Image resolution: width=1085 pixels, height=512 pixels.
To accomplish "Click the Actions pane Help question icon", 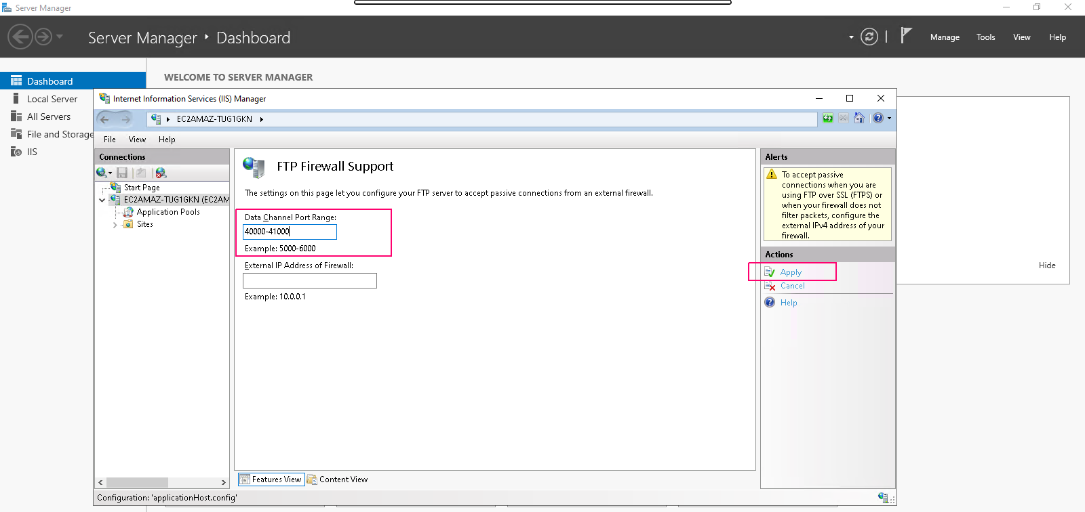I will (770, 303).
